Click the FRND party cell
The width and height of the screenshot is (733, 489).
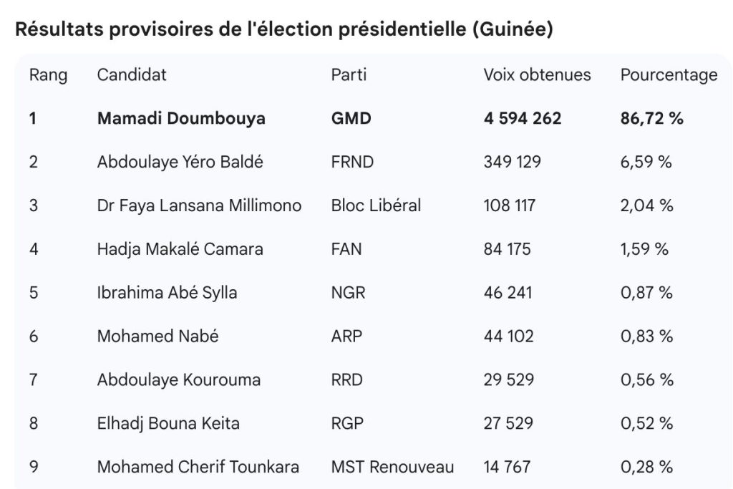tap(352, 163)
